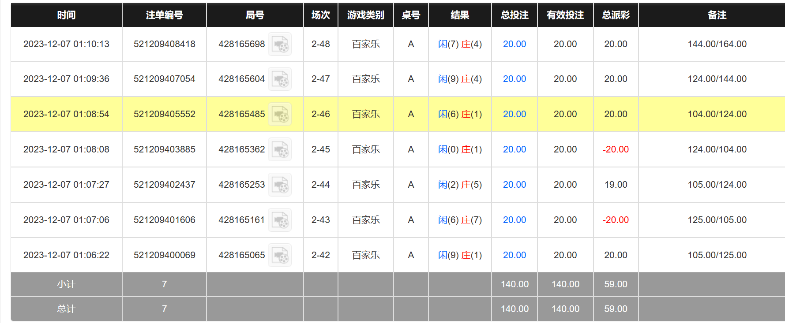785x323 pixels.
Task: Click the 20.00 total bet link for 2-45
Action: [x=515, y=149]
